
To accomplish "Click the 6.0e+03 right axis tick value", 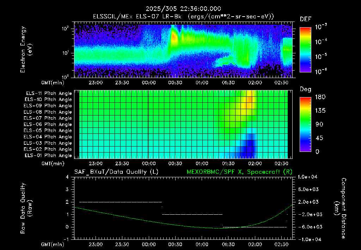I will tap(308, 189).
